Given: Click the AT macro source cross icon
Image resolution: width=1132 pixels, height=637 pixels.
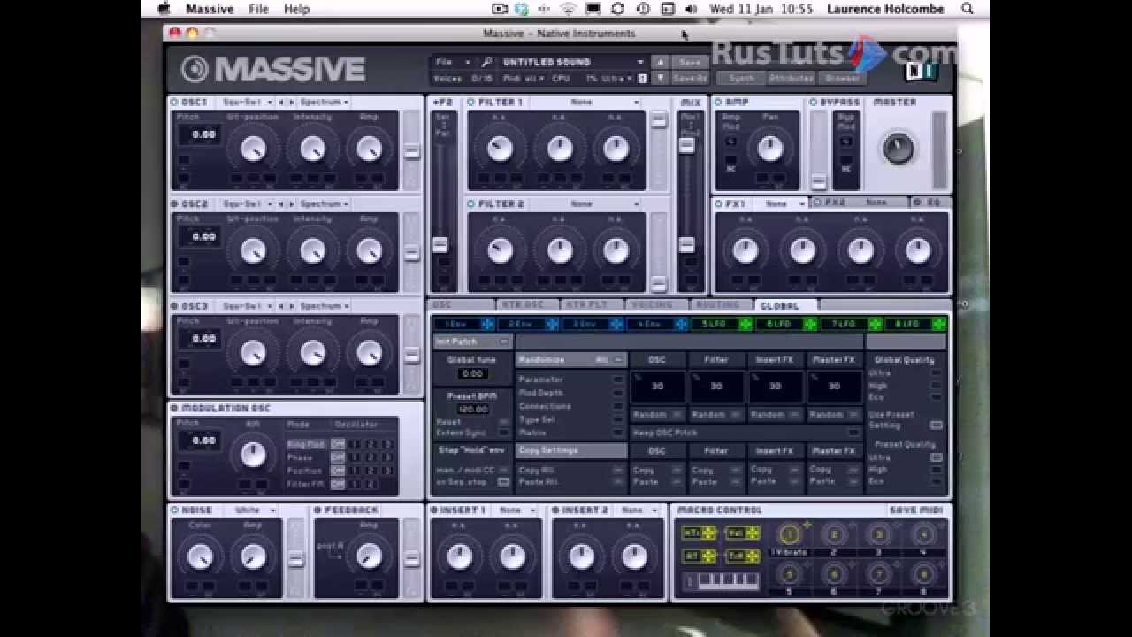Looking at the screenshot, I should [708, 556].
